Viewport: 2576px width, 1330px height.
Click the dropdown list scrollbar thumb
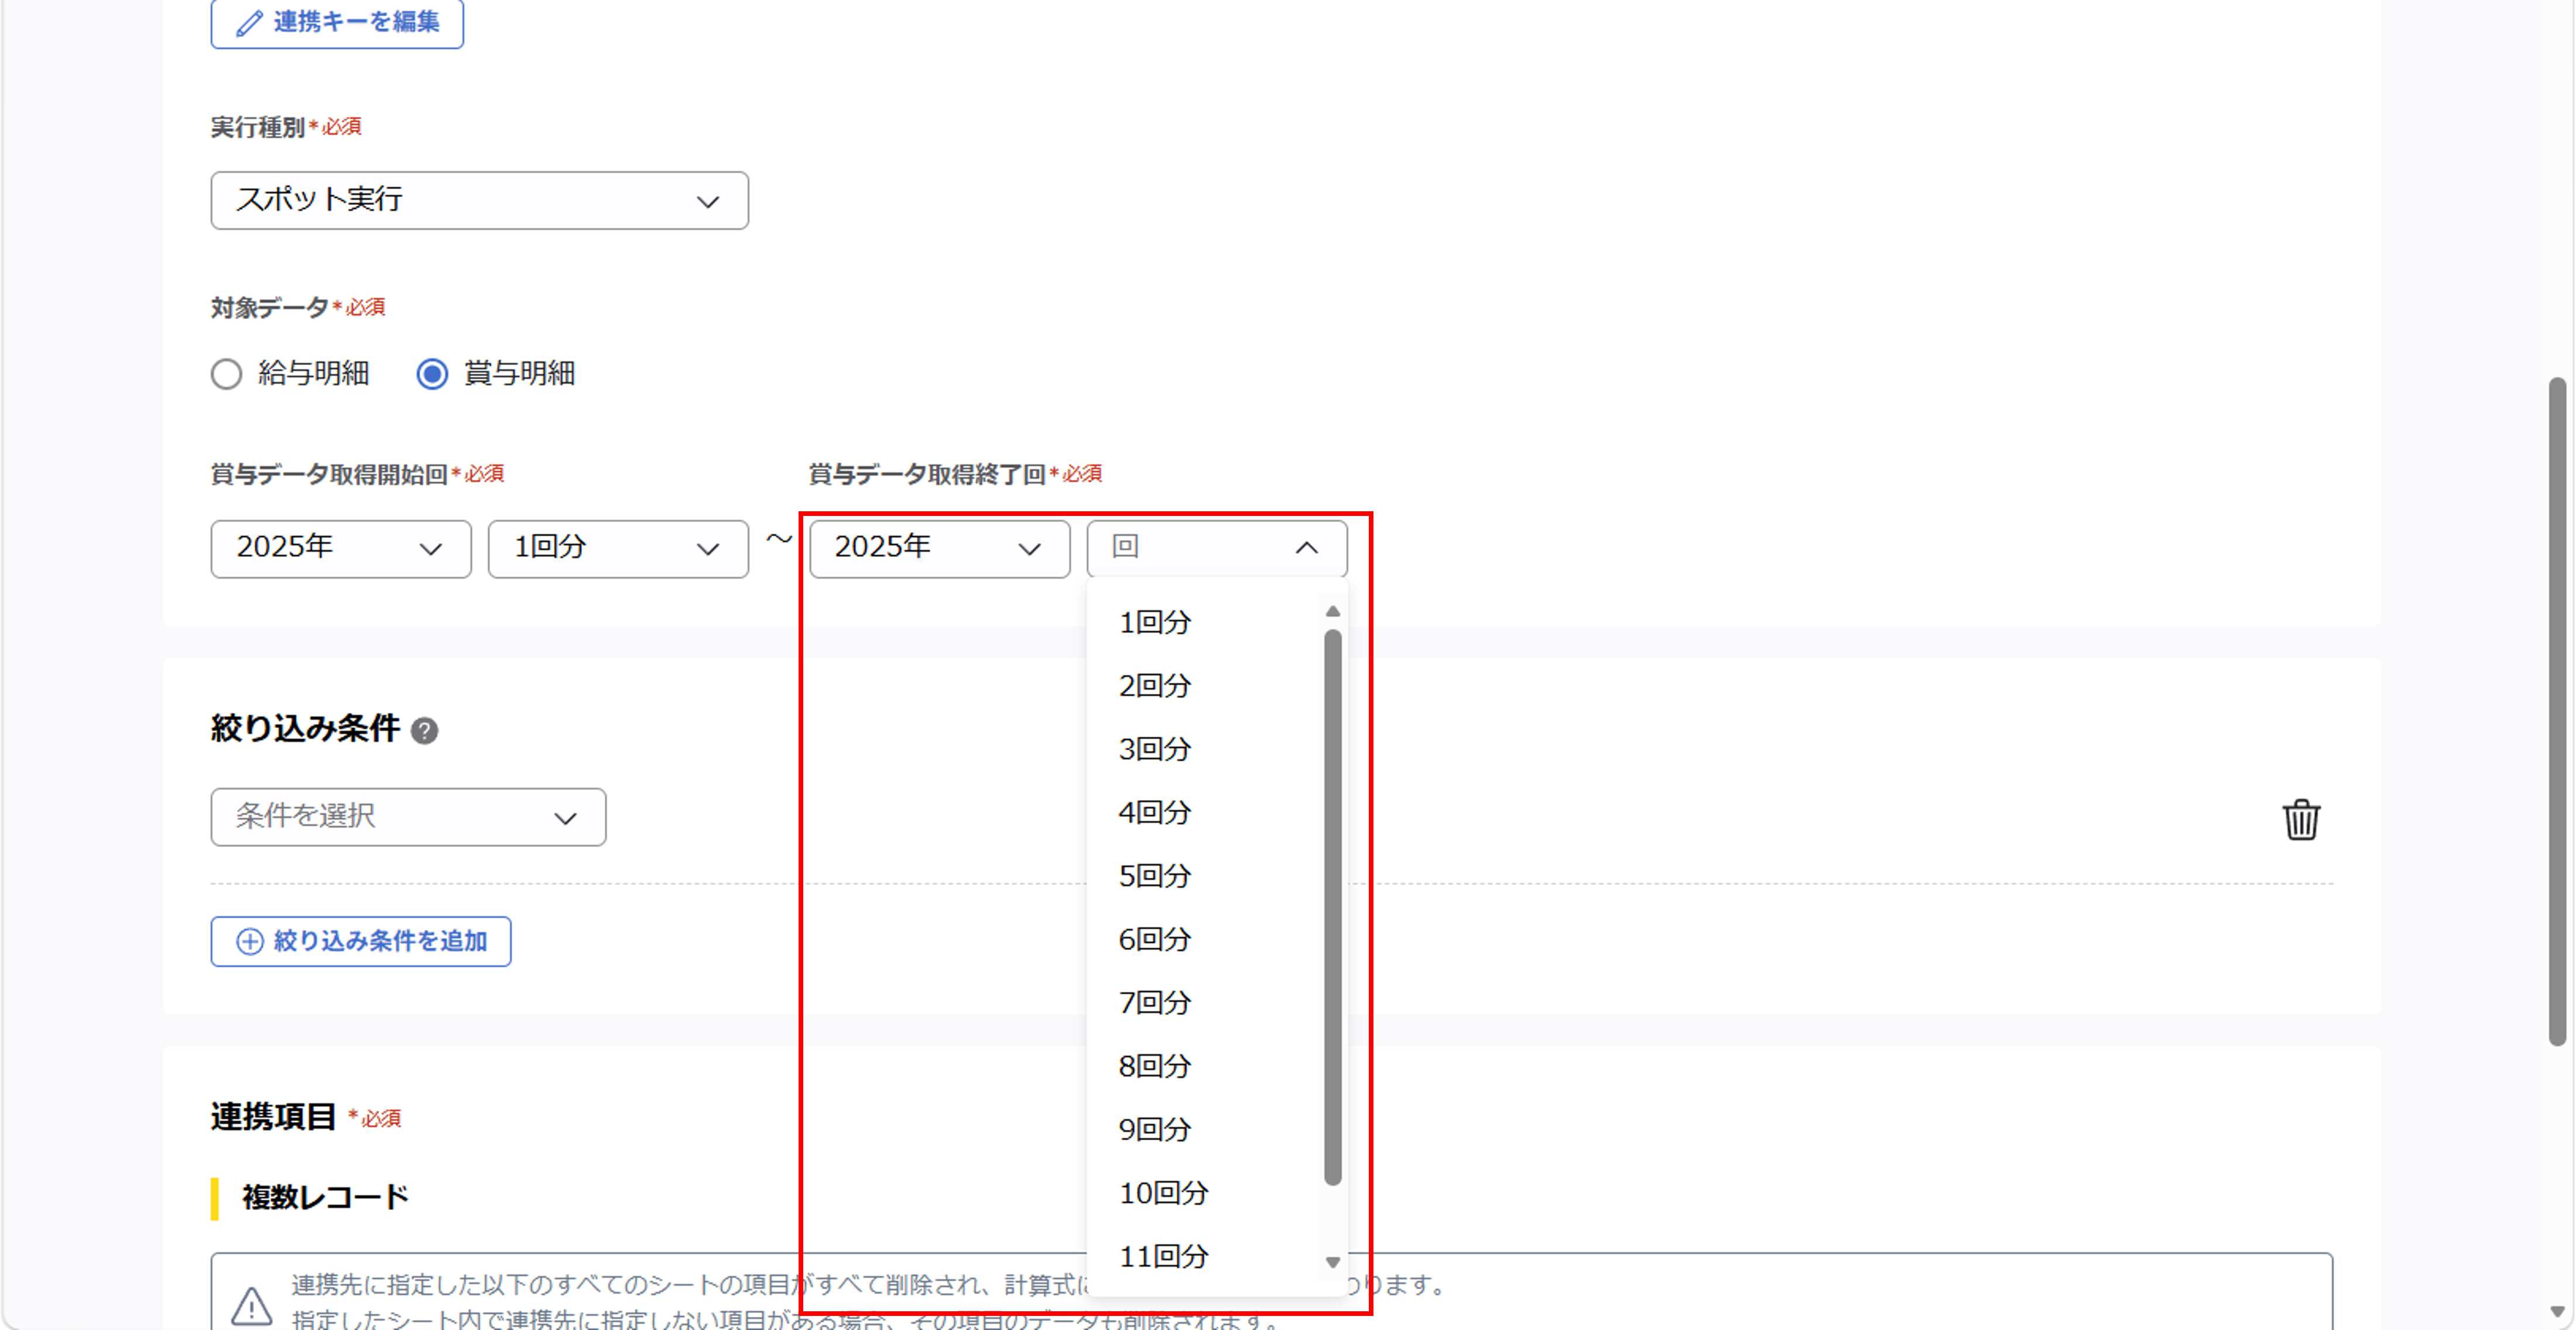[1332, 907]
